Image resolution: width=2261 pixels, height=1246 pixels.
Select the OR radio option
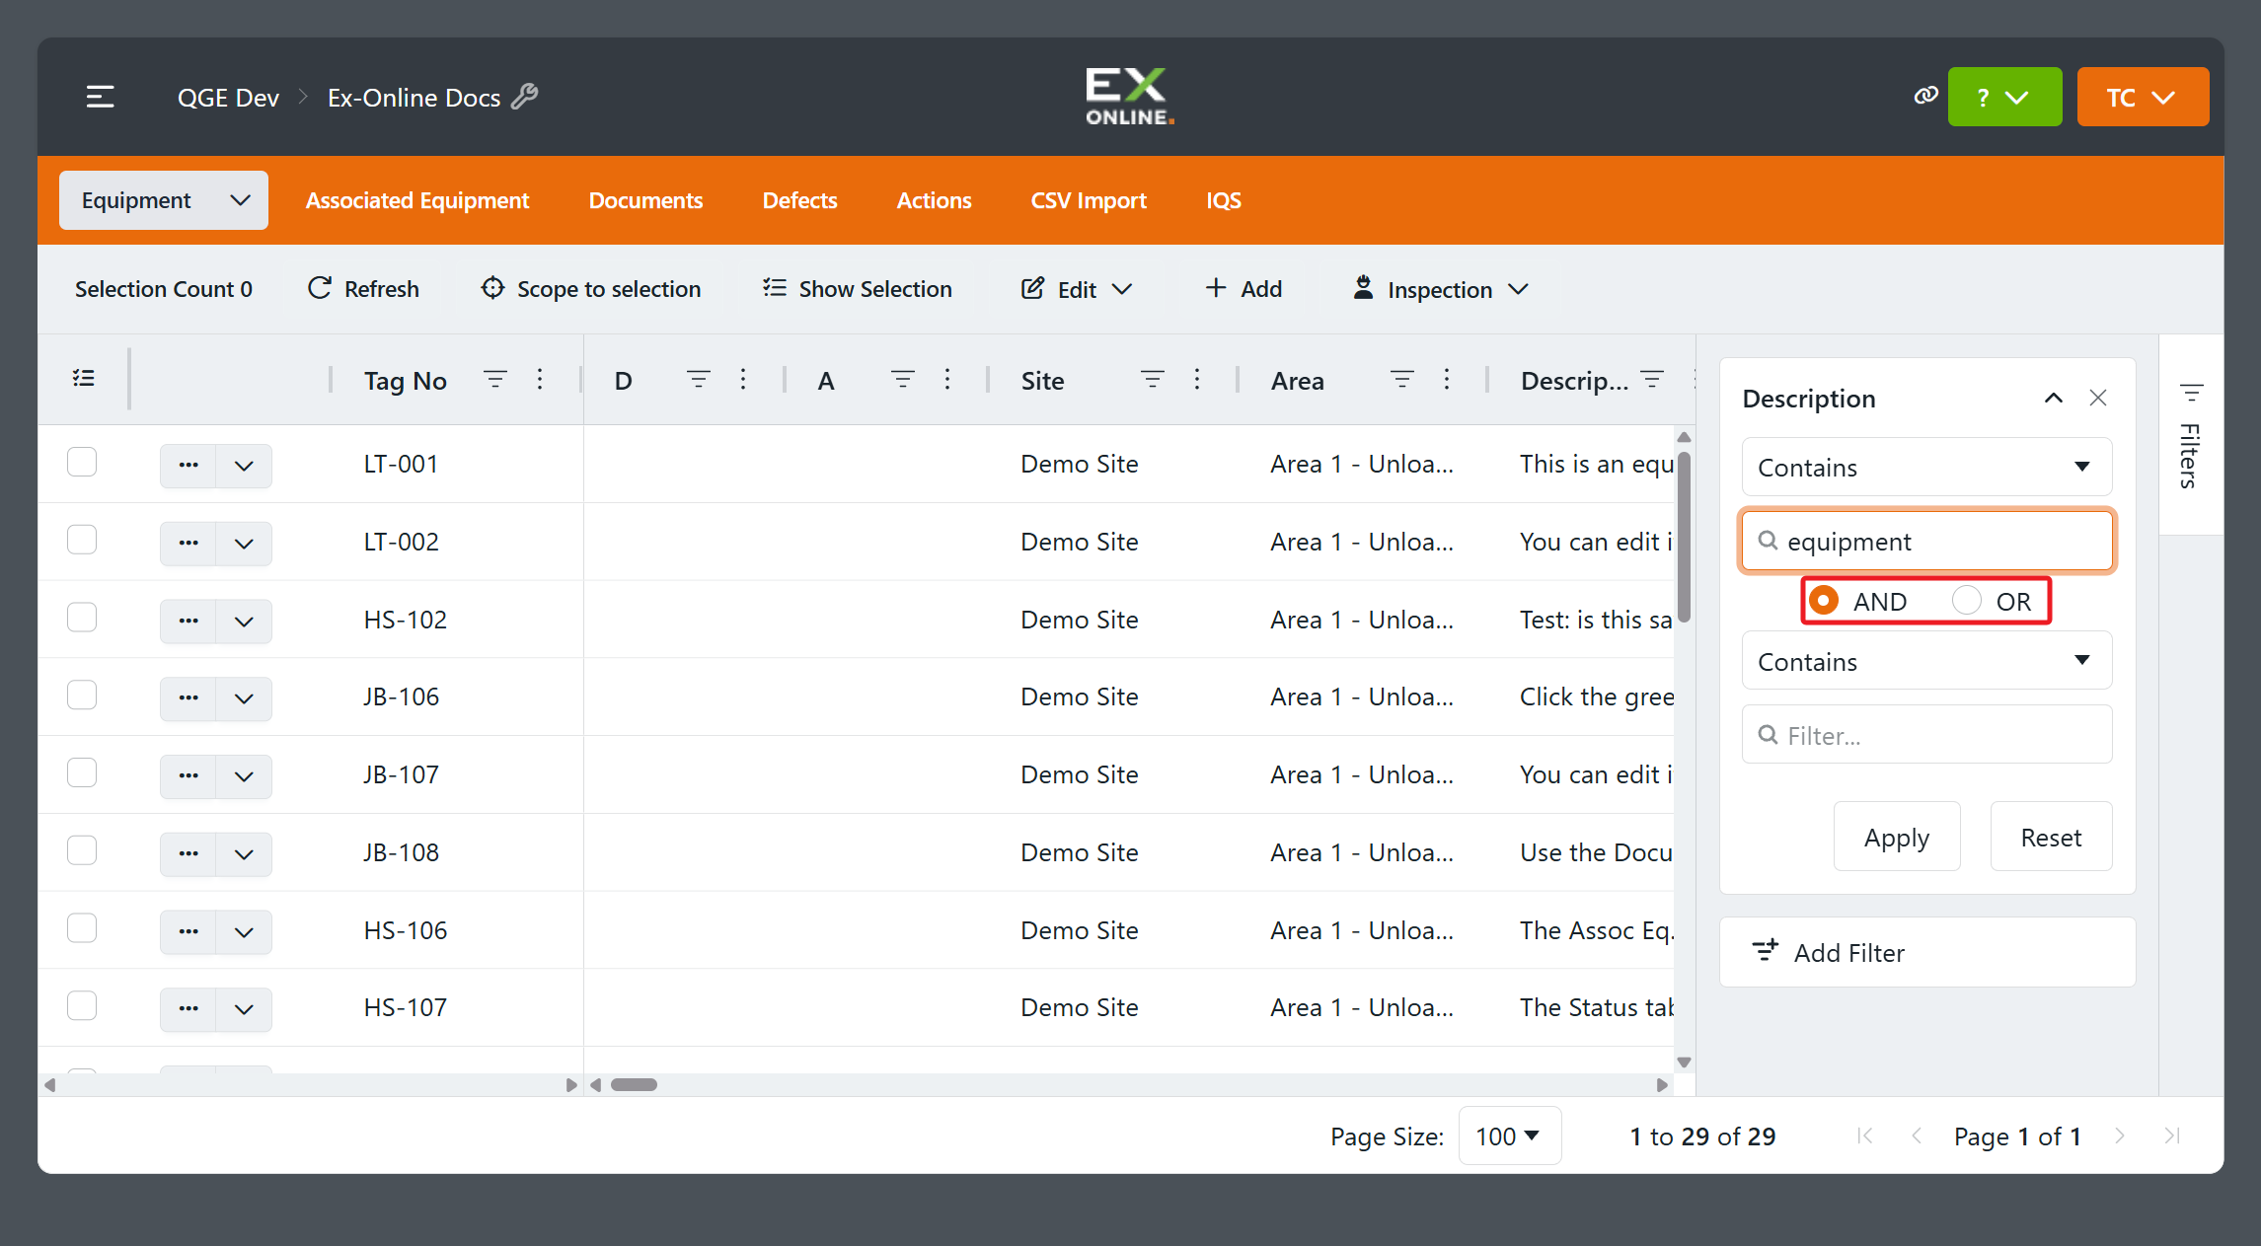(1967, 600)
